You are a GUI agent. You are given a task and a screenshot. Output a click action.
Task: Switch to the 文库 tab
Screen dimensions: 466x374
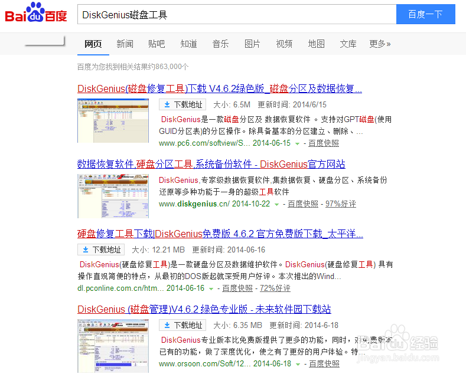pyautogui.click(x=348, y=44)
